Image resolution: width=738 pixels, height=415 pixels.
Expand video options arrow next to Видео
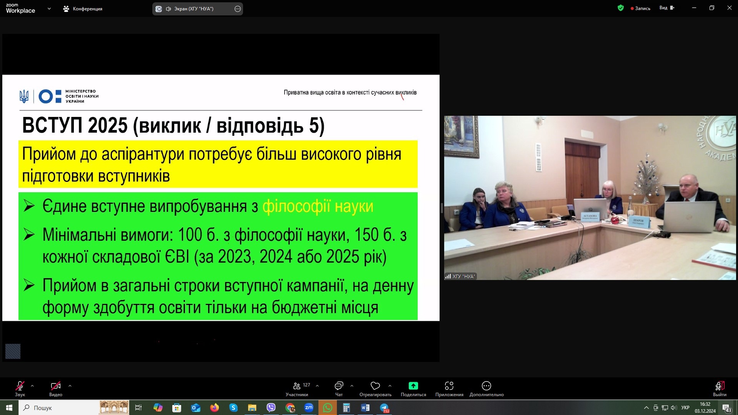click(x=70, y=386)
